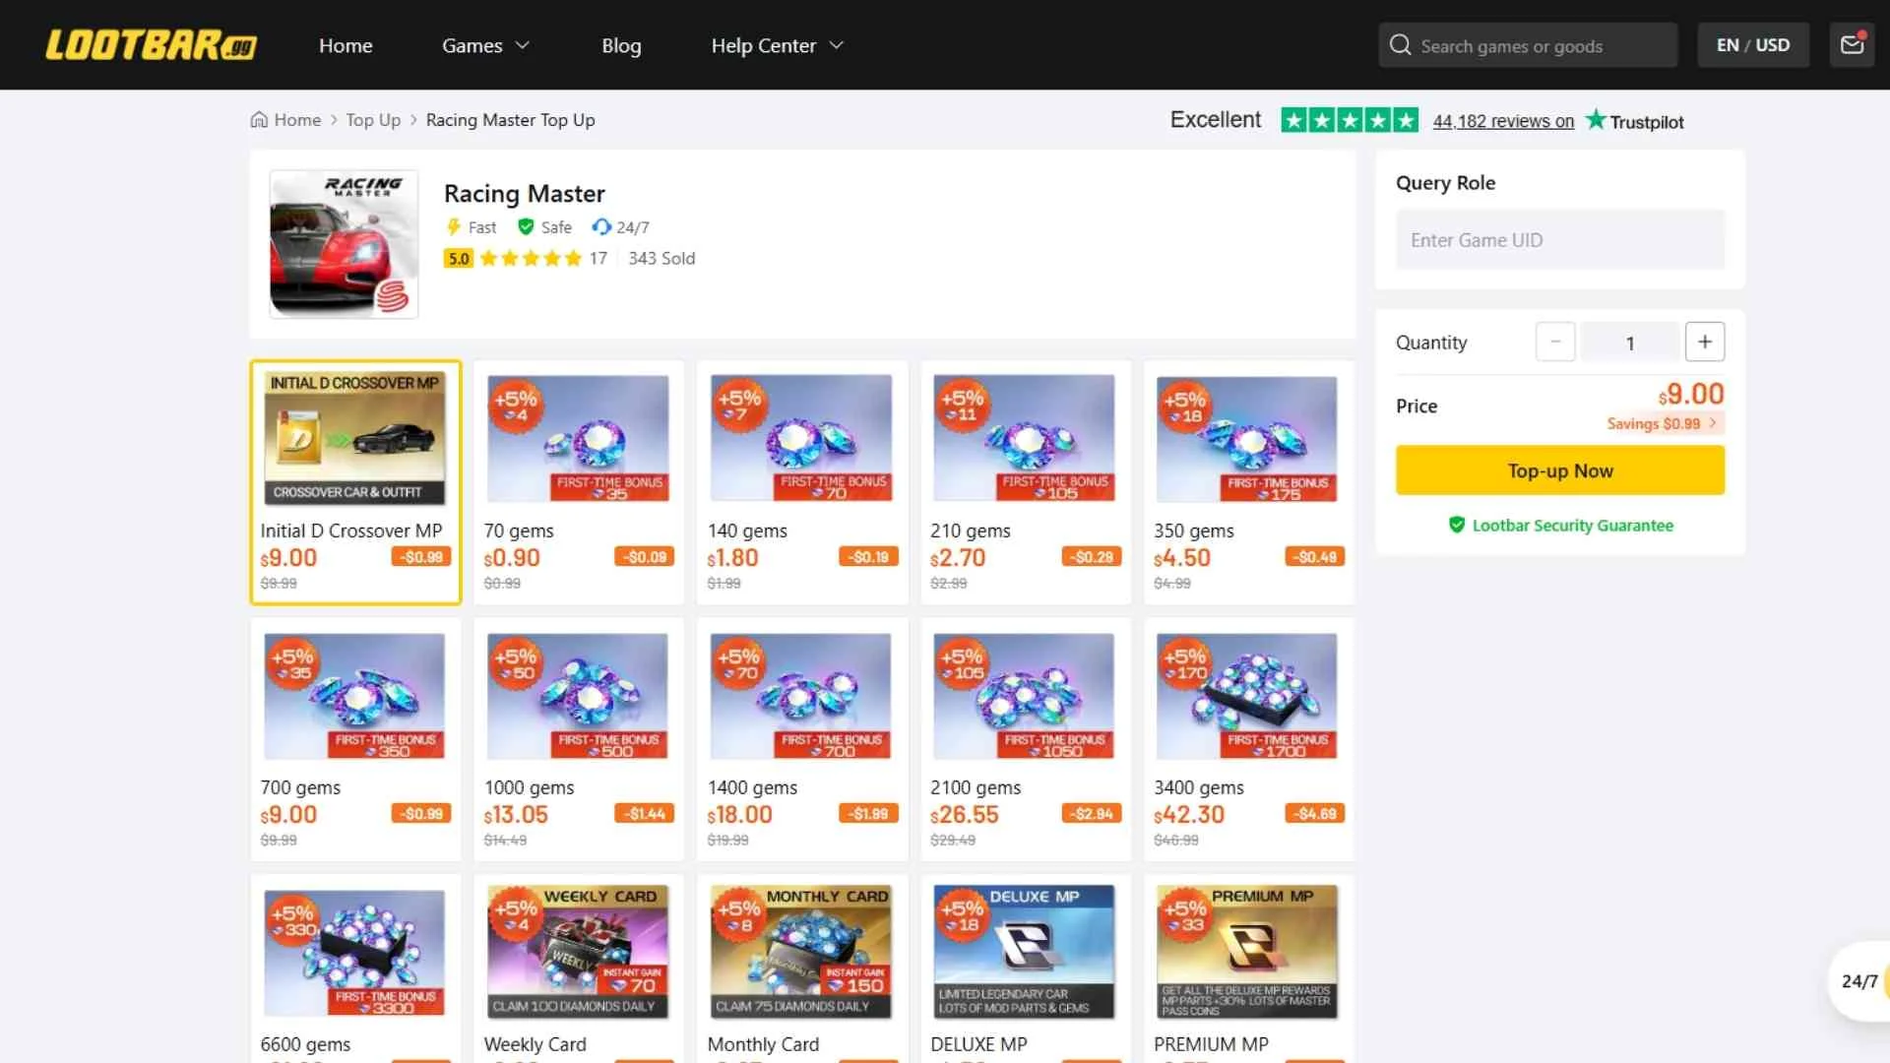Viewport: 1890px width, 1063px height.
Task: Expand the Savings $0.99 details arrow
Action: (1713, 423)
